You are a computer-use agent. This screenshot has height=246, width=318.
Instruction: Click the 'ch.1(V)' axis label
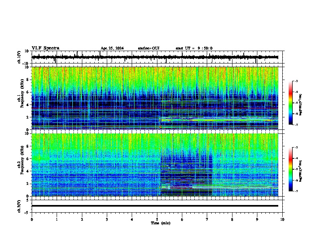tap(19, 57)
